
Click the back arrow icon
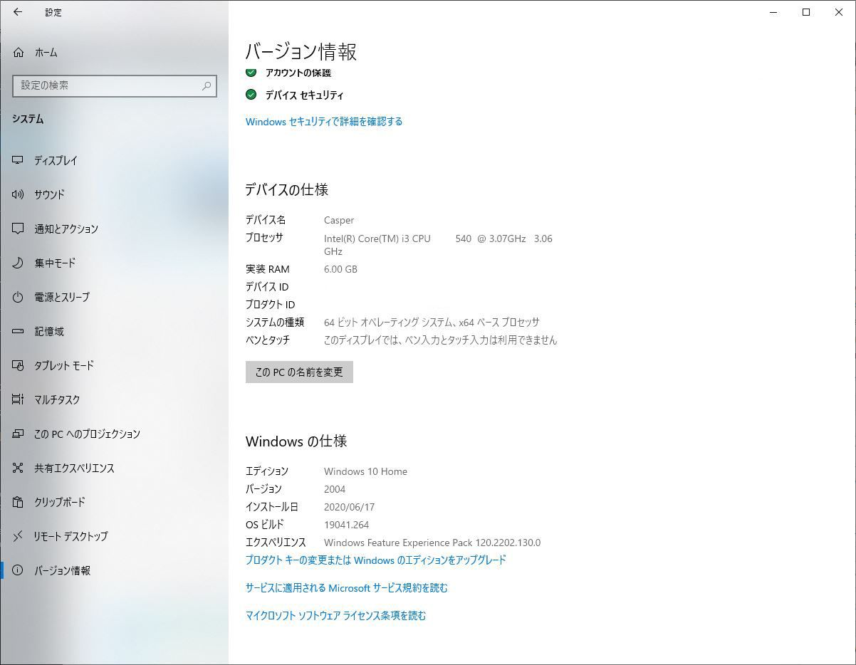(x=17, y=12)
